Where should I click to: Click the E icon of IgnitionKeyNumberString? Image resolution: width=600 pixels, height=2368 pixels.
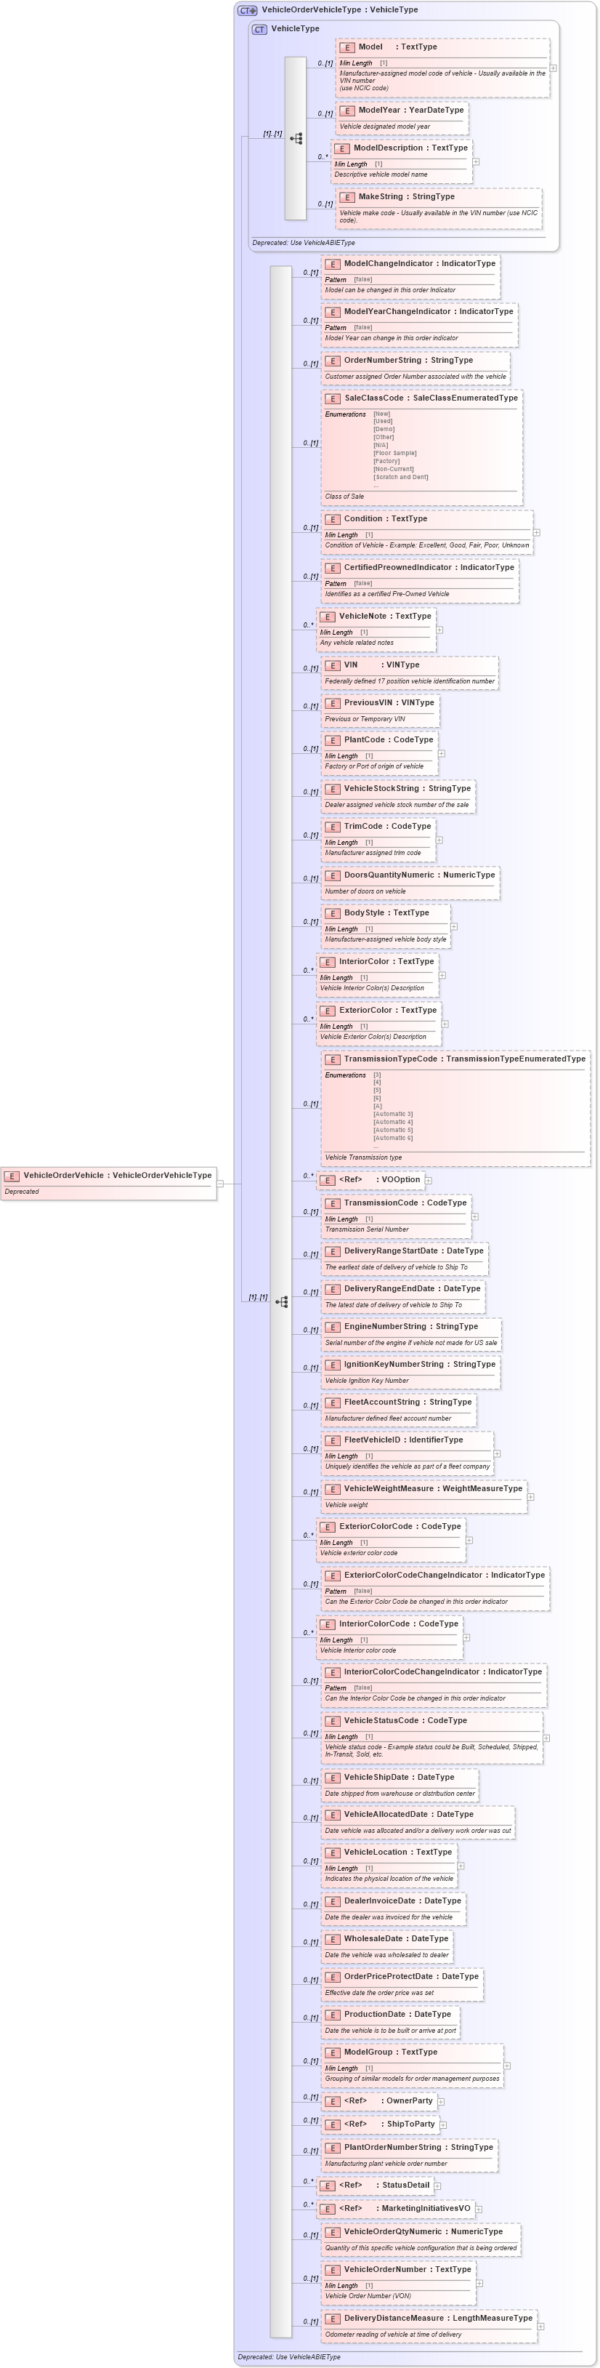click(x=333, y=1364)
